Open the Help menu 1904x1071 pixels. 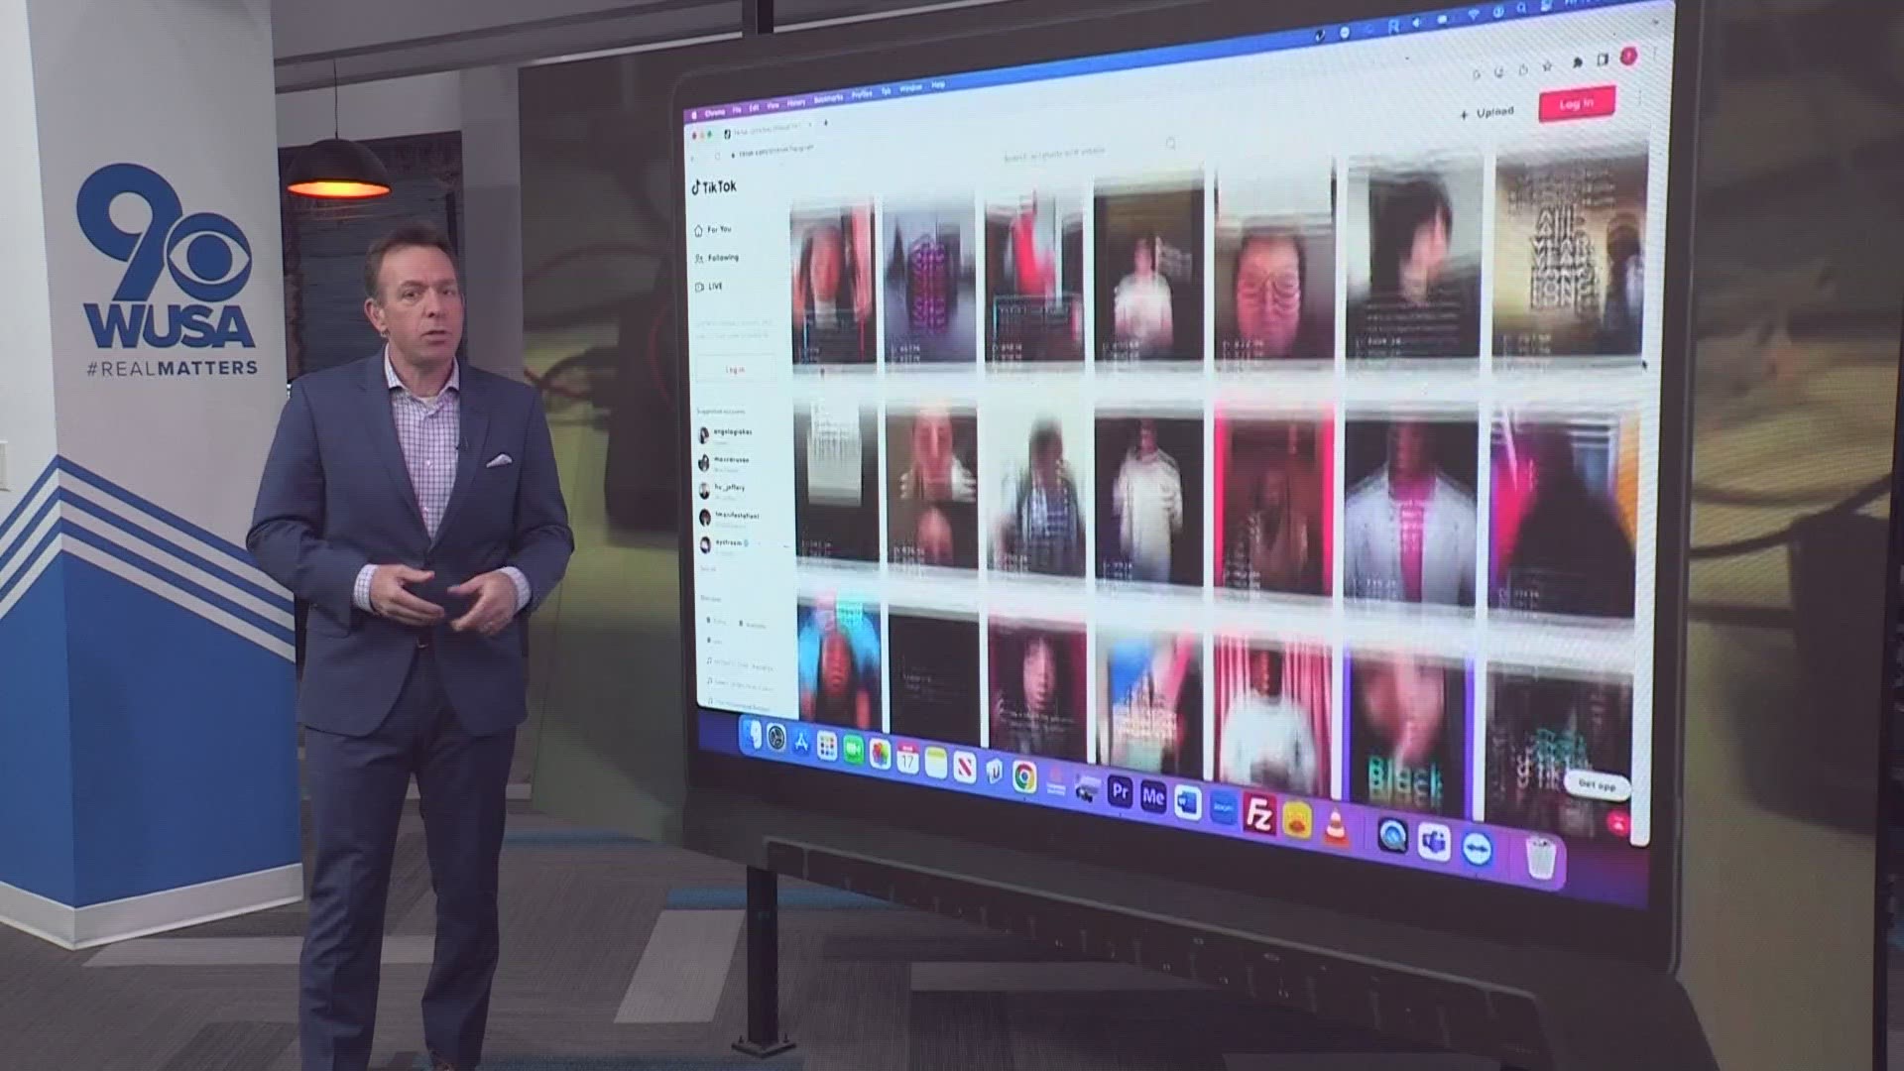tap(938, 85)
